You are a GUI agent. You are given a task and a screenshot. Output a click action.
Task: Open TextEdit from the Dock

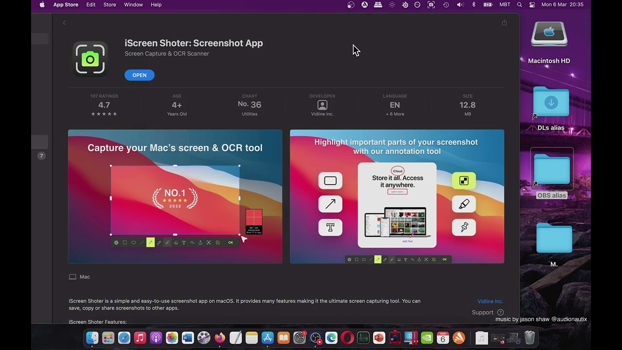(x=236, y=337)
